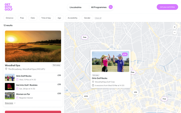This screenshot has width=181, height=113.
Task: Click the Lincolnshire location input field
Action: (77, 7)
